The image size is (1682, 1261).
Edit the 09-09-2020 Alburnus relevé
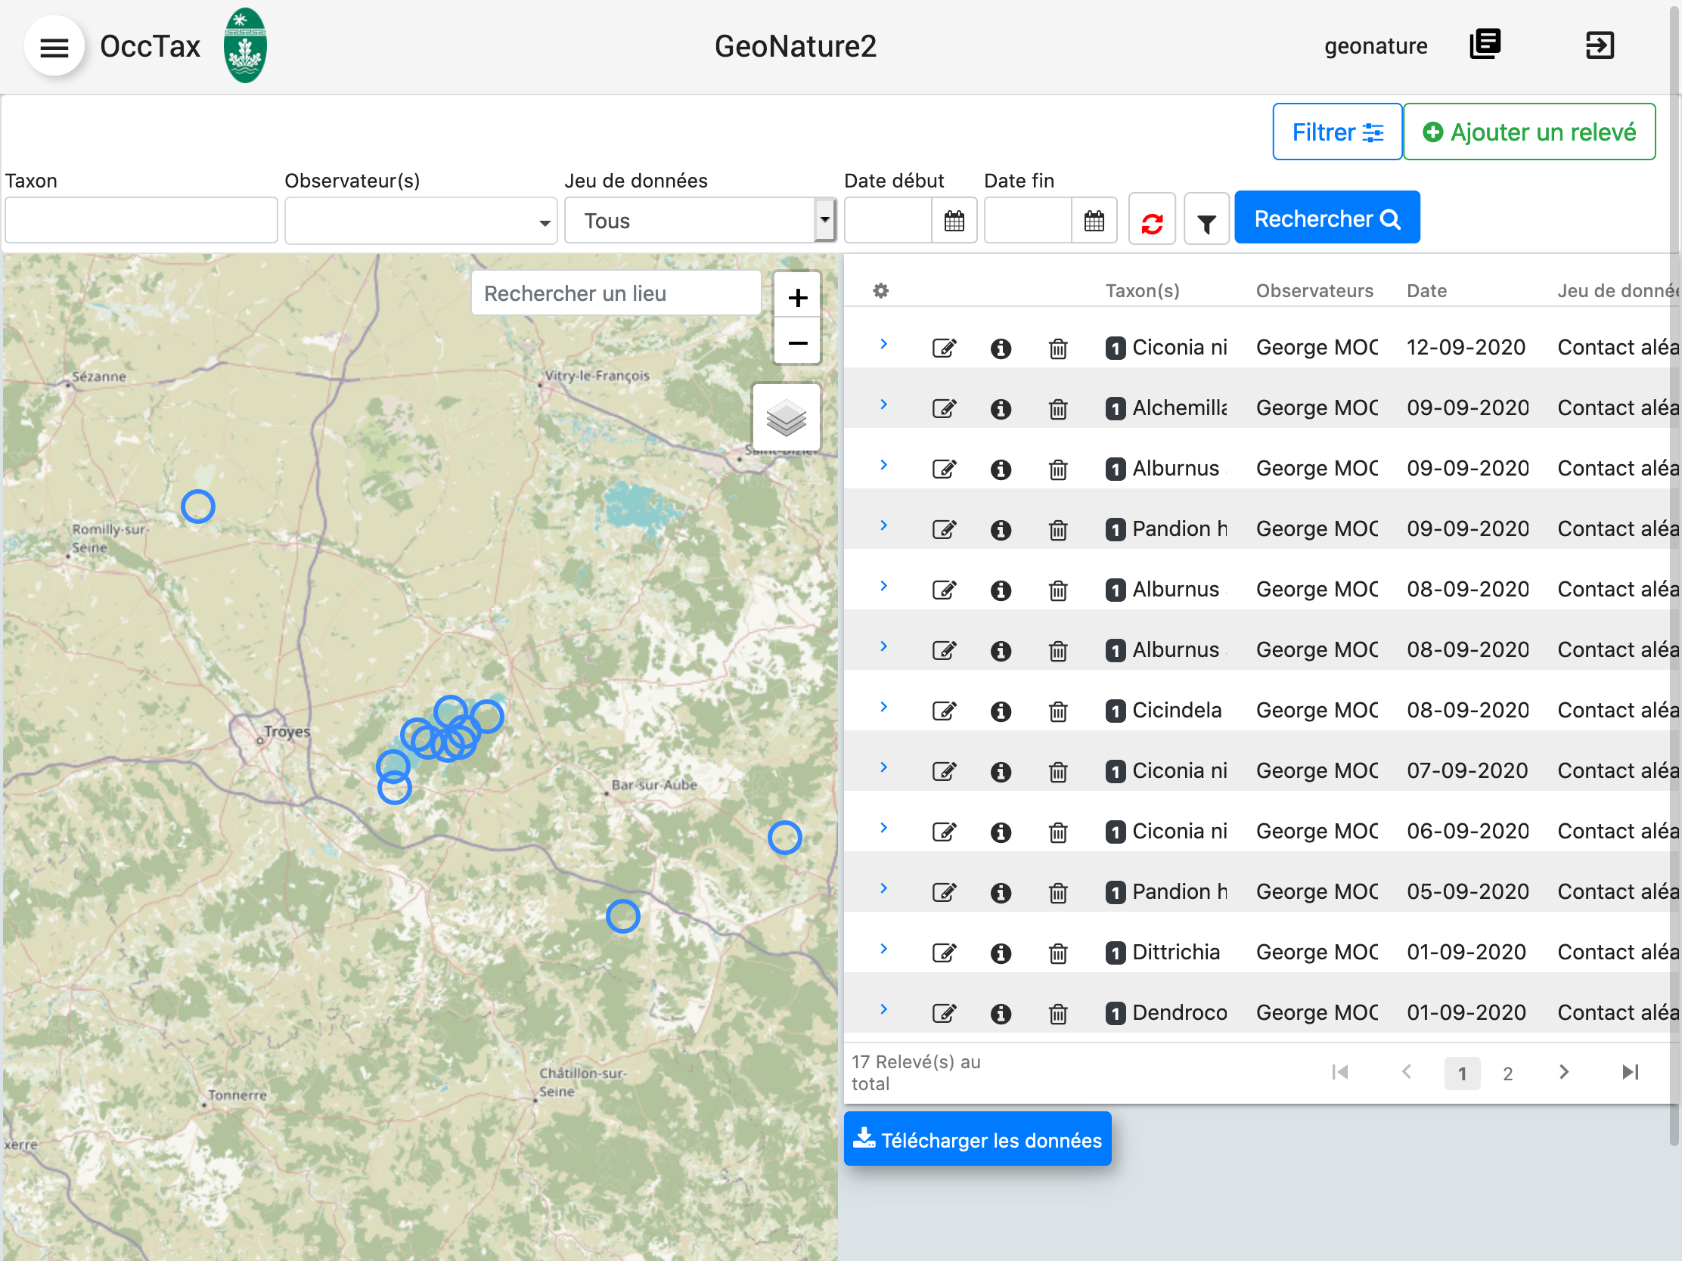944,469
